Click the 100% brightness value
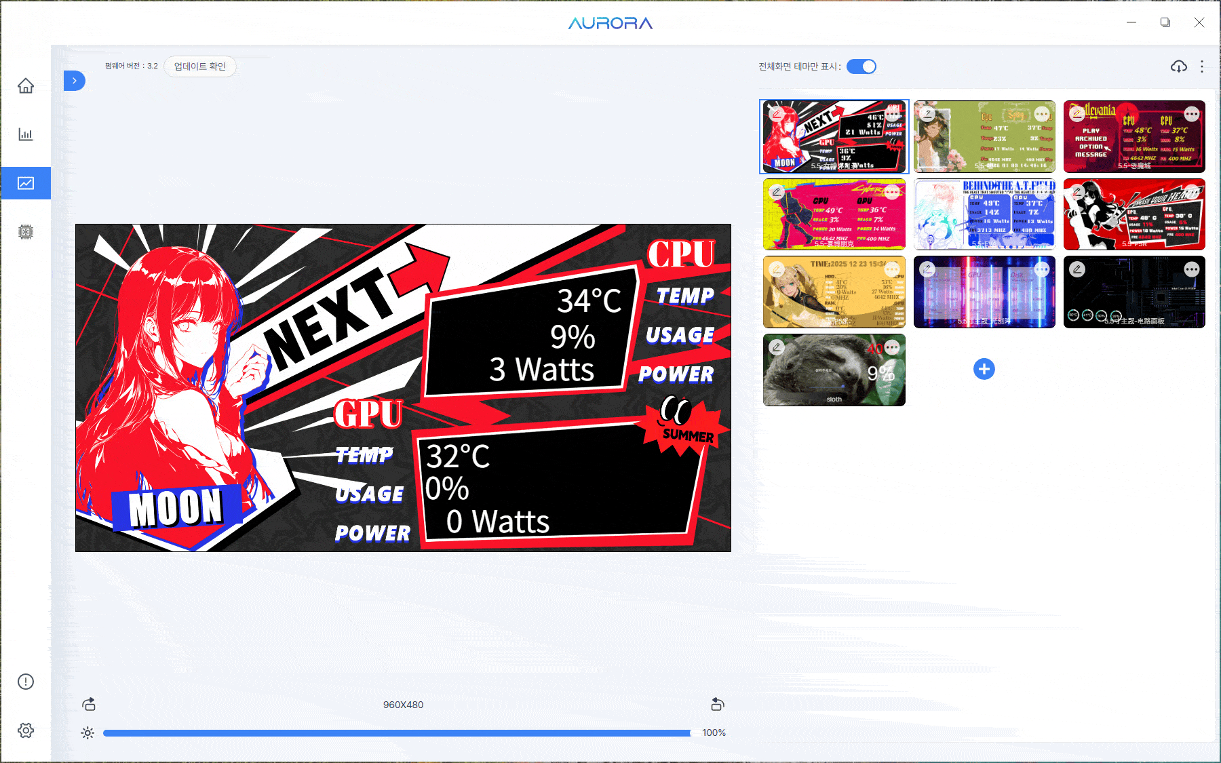Image resolution: width=1221 pixels, height=763 pixels. pyautogui.click(x=714, y=732)
